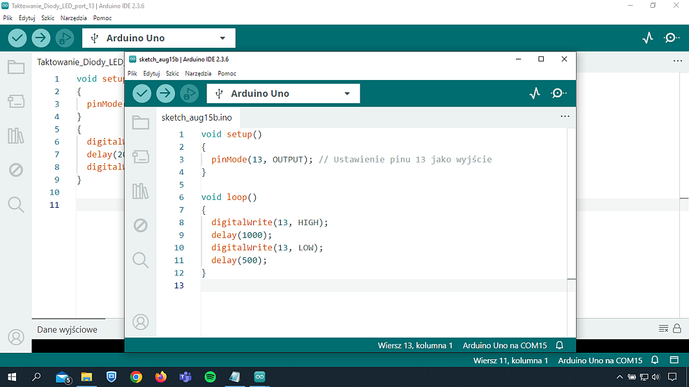Open Spotify from taskbar
689x387 pixels.
tap(210, 377)
